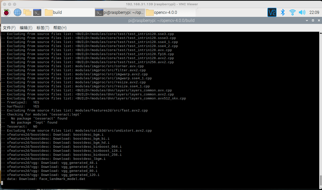The height and width of the screenshot is (190, 322).
Task: Click the 'boostdesc_binboost_128.i' line
Action: pyautogui.click(x=61, y=151)
